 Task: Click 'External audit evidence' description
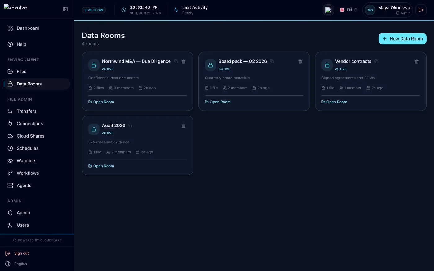(x=109, y=142)
